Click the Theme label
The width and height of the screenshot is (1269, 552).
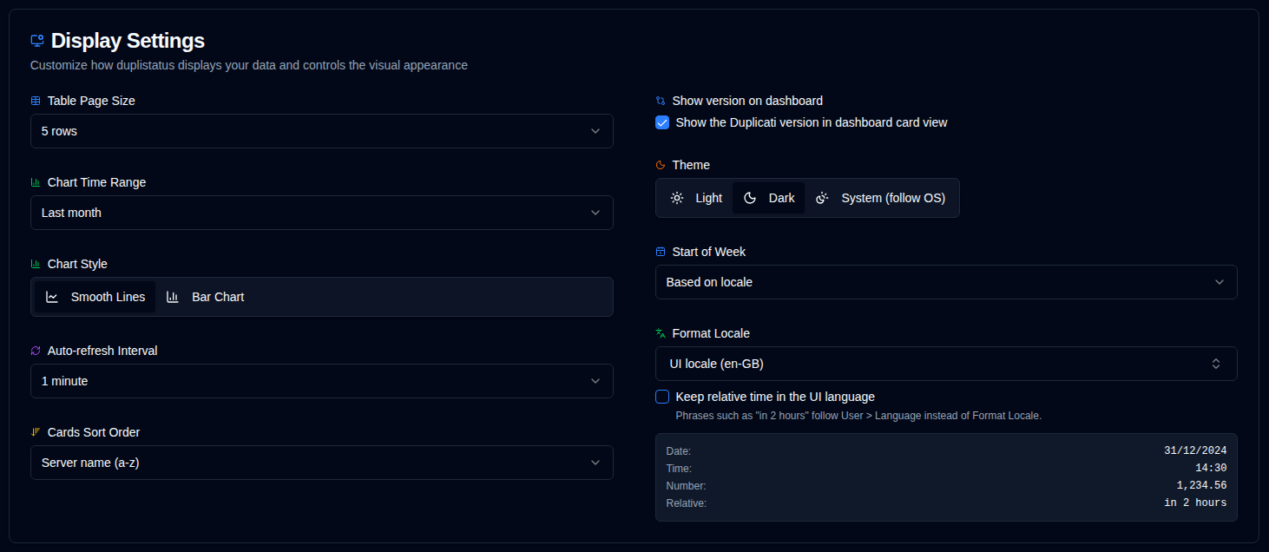691,165
